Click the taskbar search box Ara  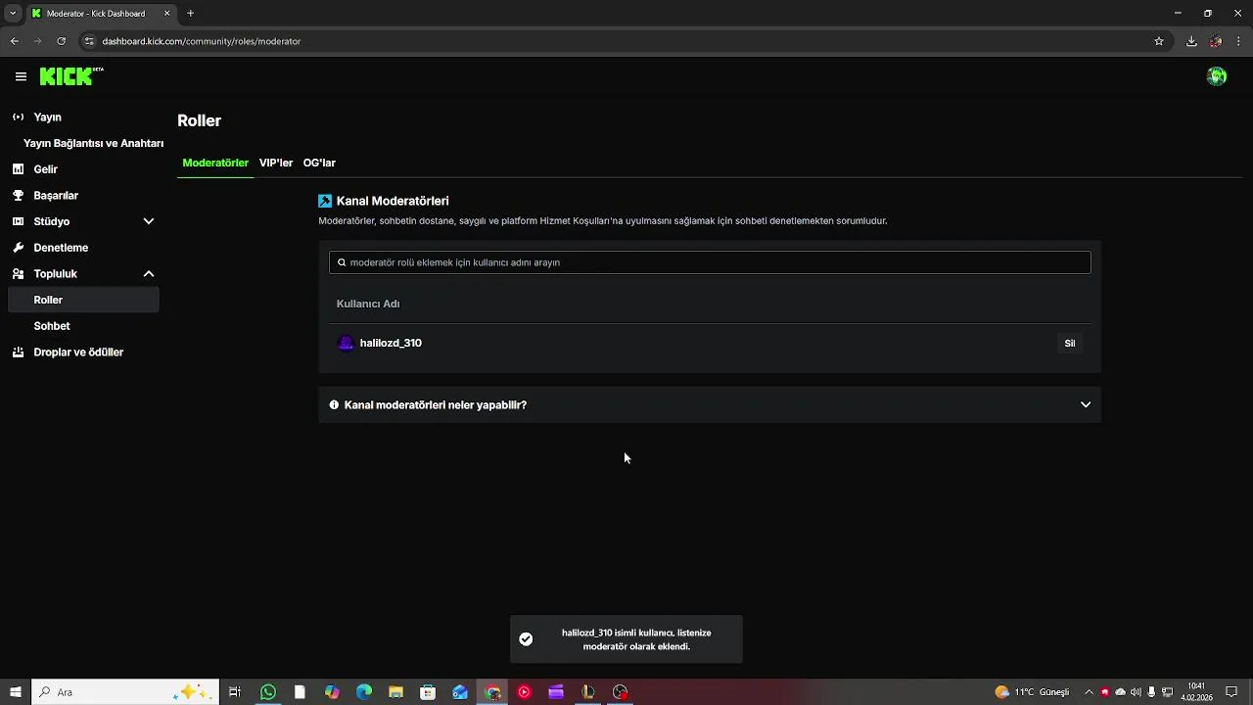pyautogui.click(x=125, y=692)
